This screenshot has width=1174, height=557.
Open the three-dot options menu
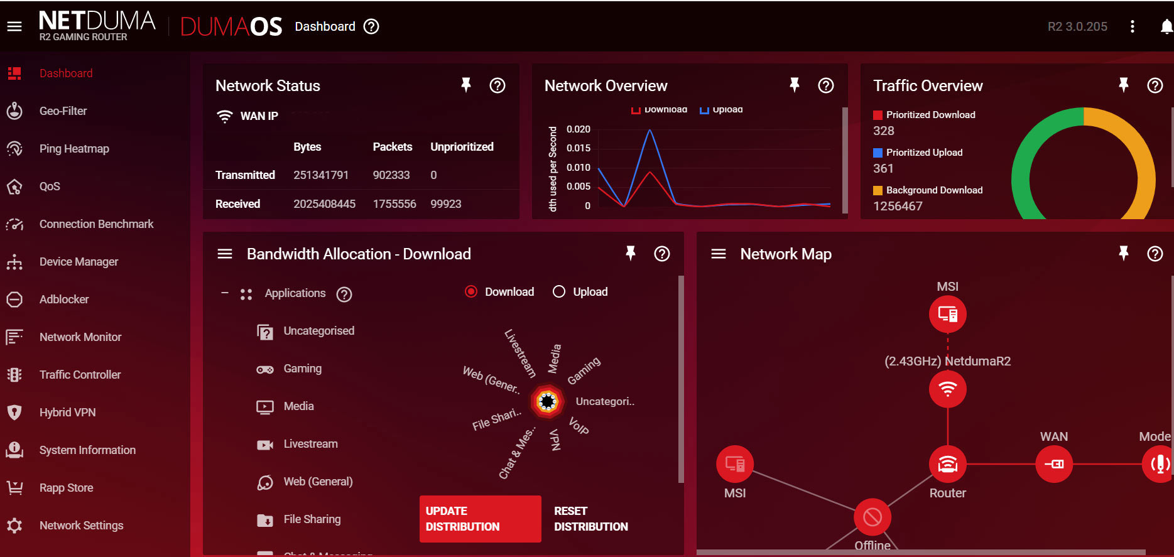[1133, 26]
